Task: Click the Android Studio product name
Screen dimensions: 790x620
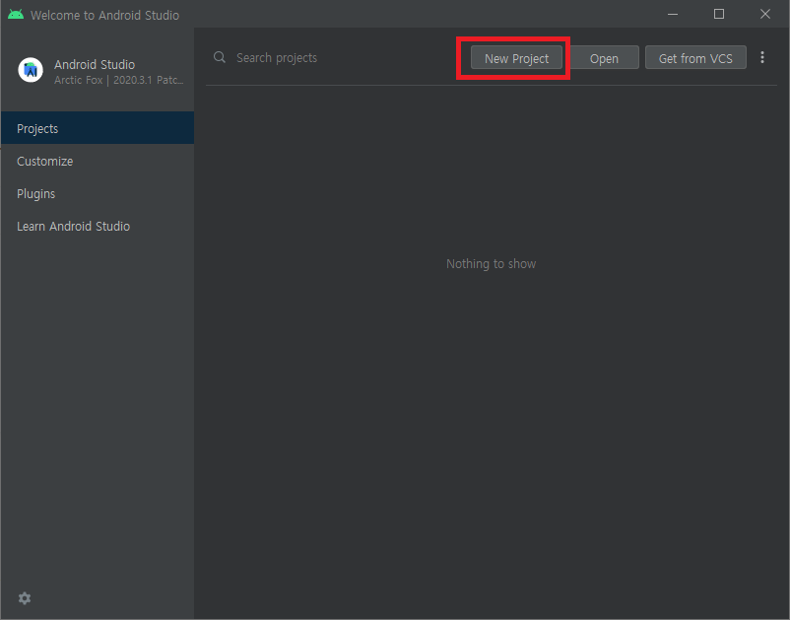Action: point(95,64)
